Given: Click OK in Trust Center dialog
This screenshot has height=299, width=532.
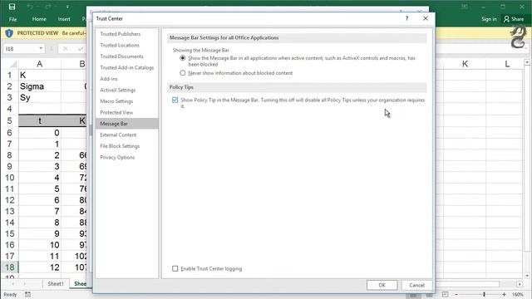Looking at the screenshot, I should [x=382, y=285].
